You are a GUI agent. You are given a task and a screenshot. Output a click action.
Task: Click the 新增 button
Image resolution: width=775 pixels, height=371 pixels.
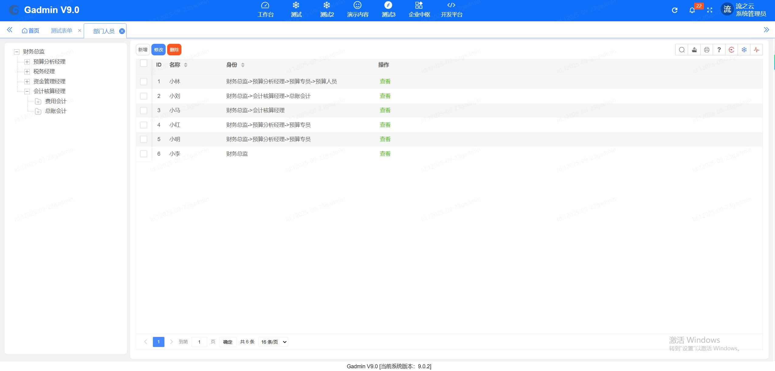143,49
